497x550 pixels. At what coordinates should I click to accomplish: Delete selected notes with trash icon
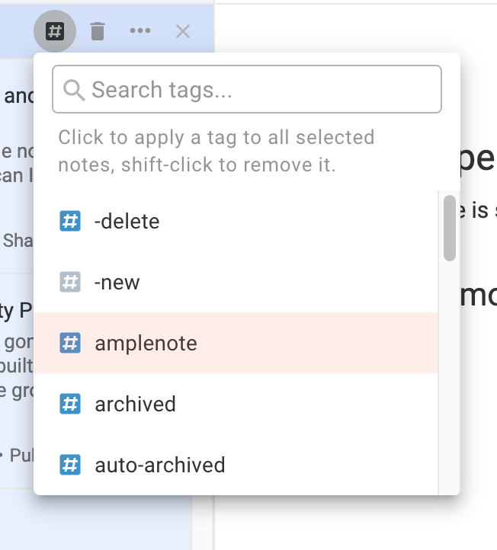point(98,31)
